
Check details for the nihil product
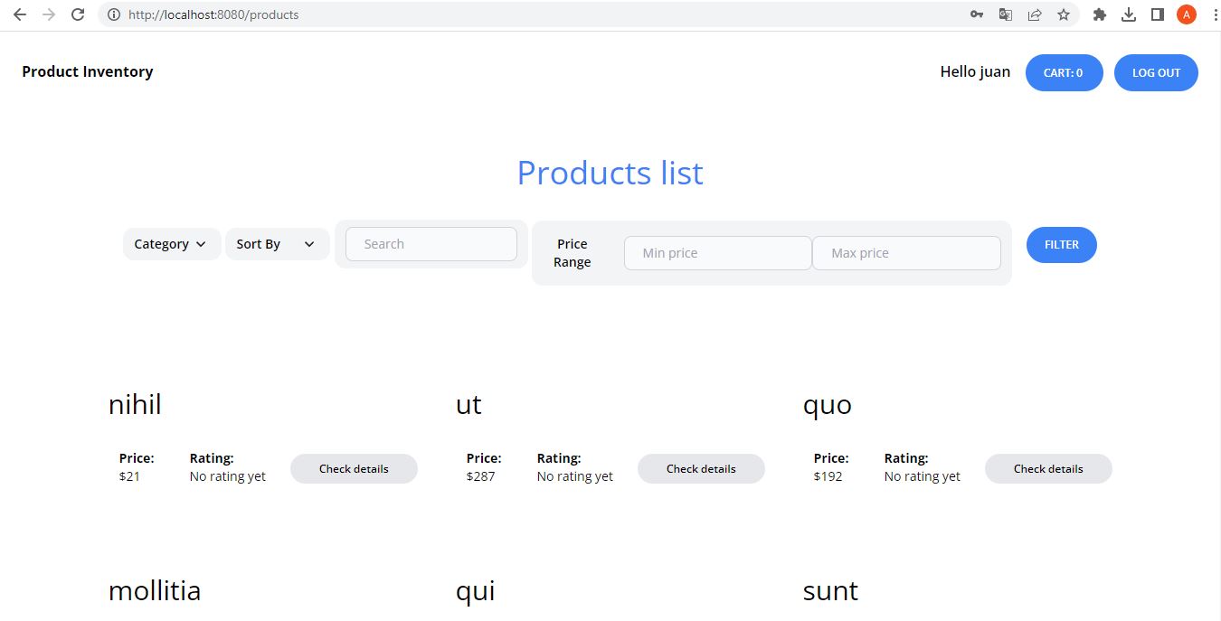(354, 468)
